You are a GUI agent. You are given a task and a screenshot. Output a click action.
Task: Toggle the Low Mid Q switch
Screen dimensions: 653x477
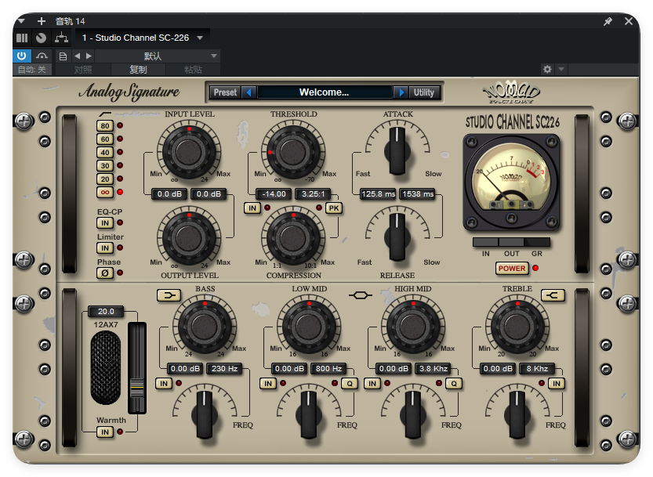tap(350, 384)
